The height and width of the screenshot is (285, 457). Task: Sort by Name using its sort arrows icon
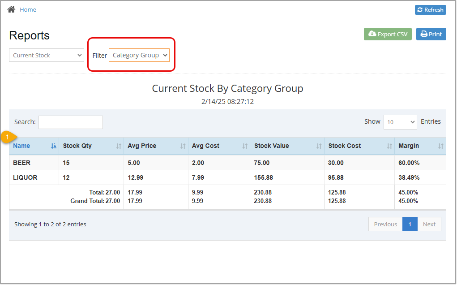pos(53,146)
